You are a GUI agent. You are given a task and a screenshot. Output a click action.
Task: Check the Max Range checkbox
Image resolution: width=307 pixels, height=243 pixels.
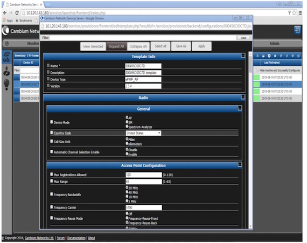tap(52, 181)
